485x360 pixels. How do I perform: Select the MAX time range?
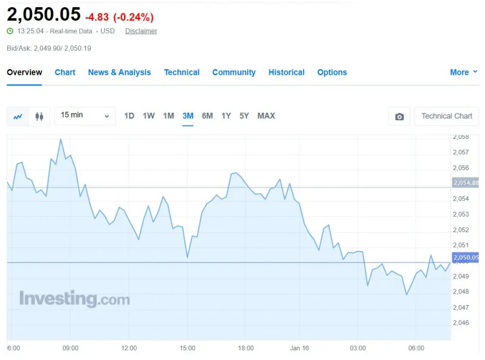[x=266, y=116]
